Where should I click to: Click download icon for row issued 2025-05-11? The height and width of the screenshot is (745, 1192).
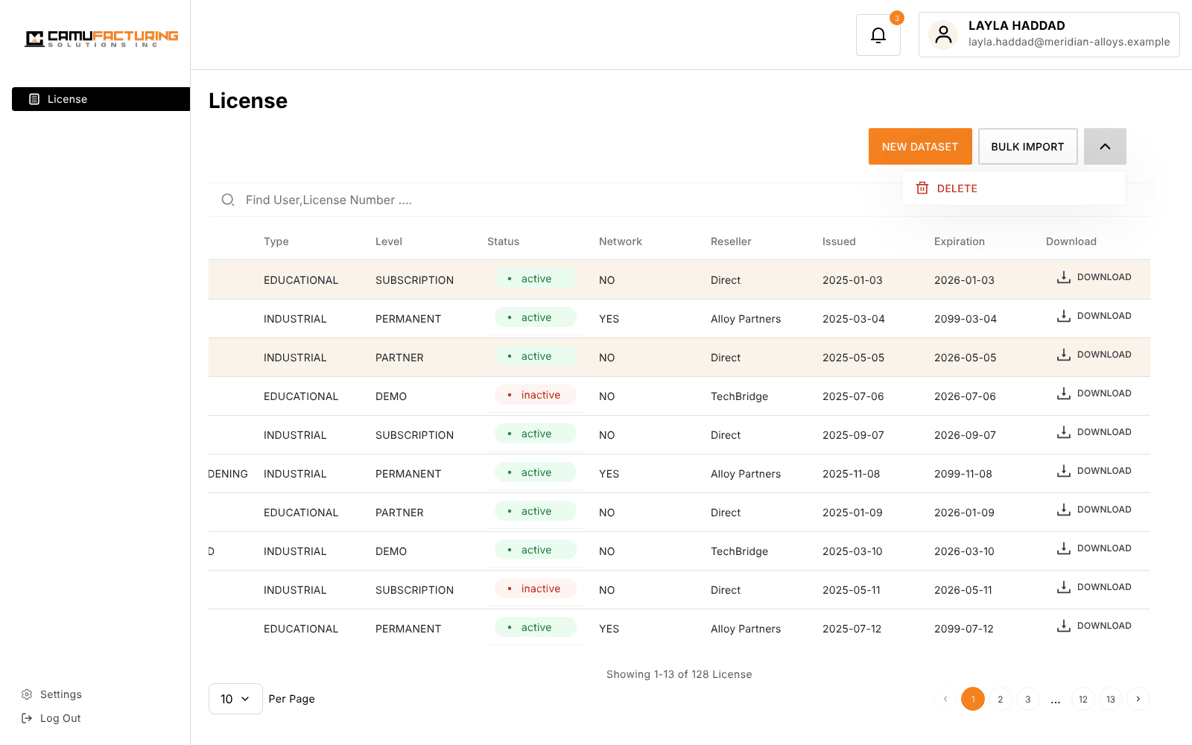point(1064,587)
